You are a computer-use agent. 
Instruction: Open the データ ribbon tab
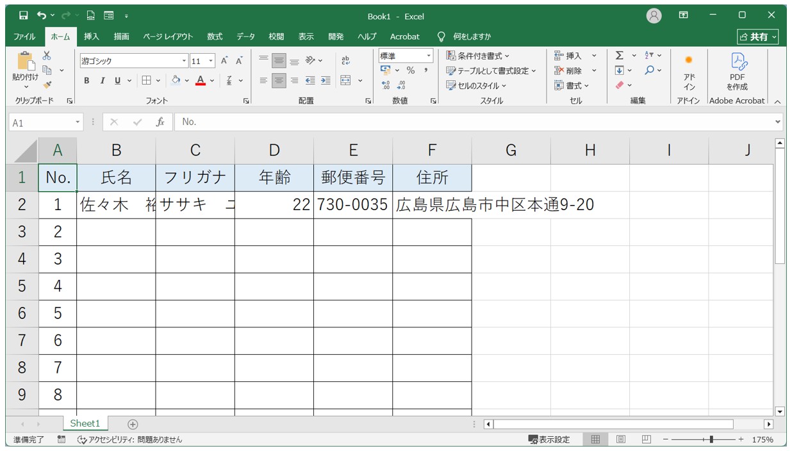click(x=245, y=37)
